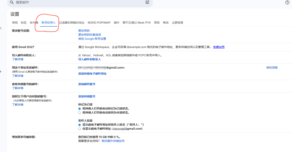The width and height of the screenshot is (292, 152).
Task: Click 导入邮件和联系人 action link
Action: [x=89, y=59]
